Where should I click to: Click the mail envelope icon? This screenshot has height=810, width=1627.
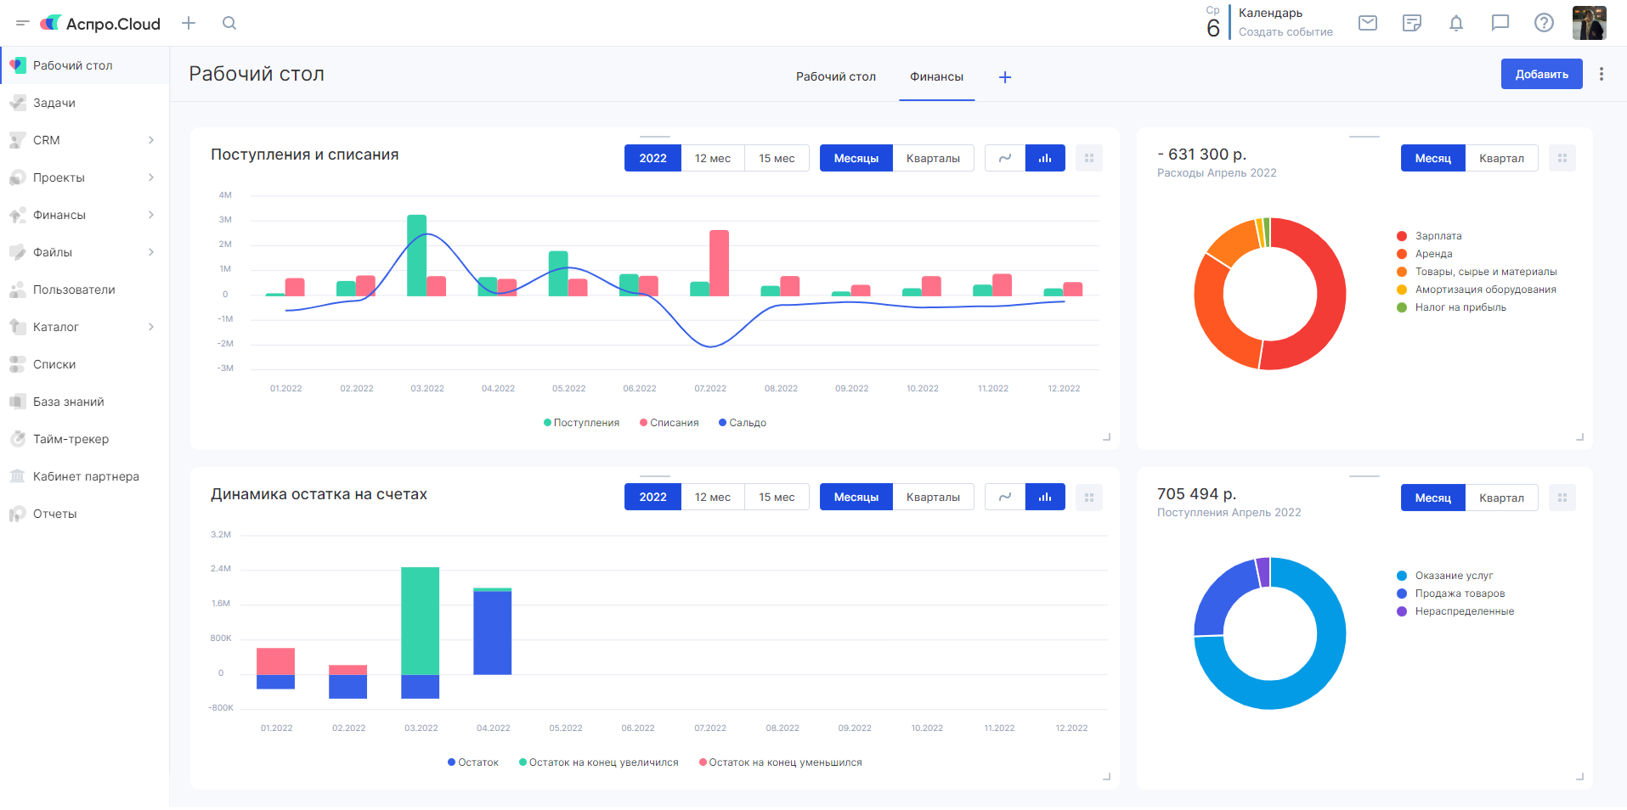[x=1368, y=23]
